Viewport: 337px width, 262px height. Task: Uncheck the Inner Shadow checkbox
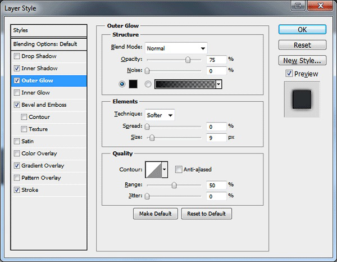pos(17,69)
